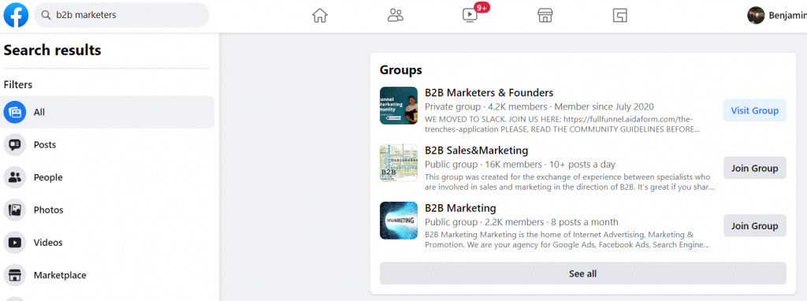Screen dimensions: 807x301
Task: Select the People filter icon
Action: pos(15,177)
